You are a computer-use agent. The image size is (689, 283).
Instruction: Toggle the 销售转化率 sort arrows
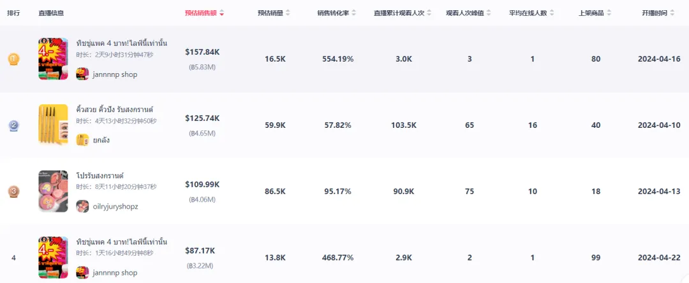[x=354, y=13]
